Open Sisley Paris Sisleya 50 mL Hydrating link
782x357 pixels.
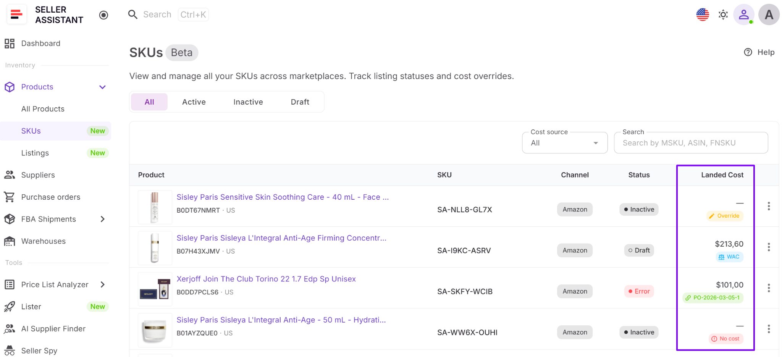coord(281,320)
